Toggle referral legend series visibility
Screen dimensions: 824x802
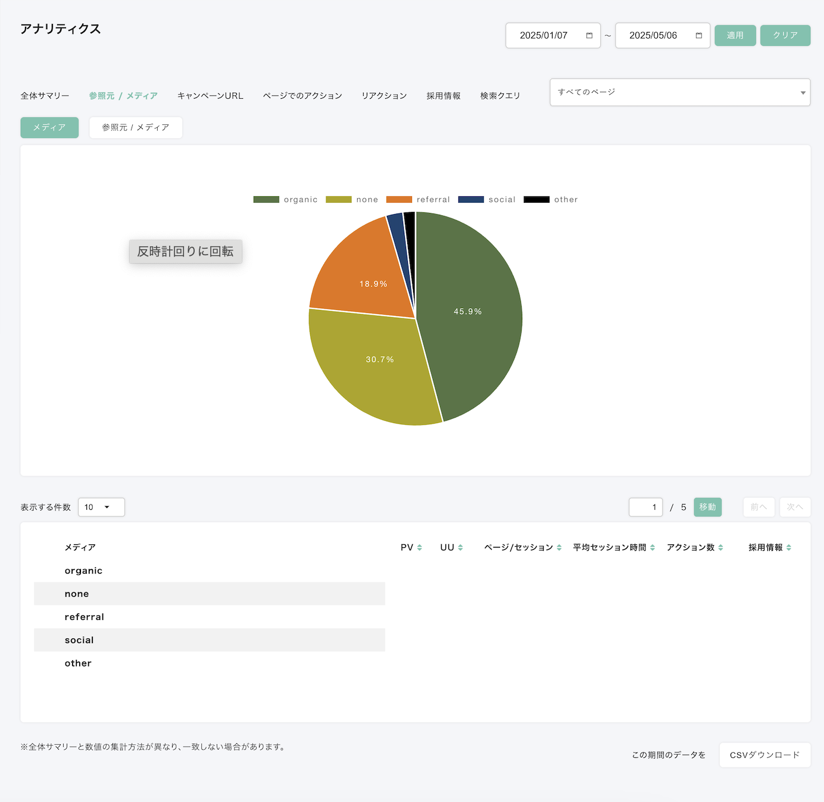click(x=418, y=200)
